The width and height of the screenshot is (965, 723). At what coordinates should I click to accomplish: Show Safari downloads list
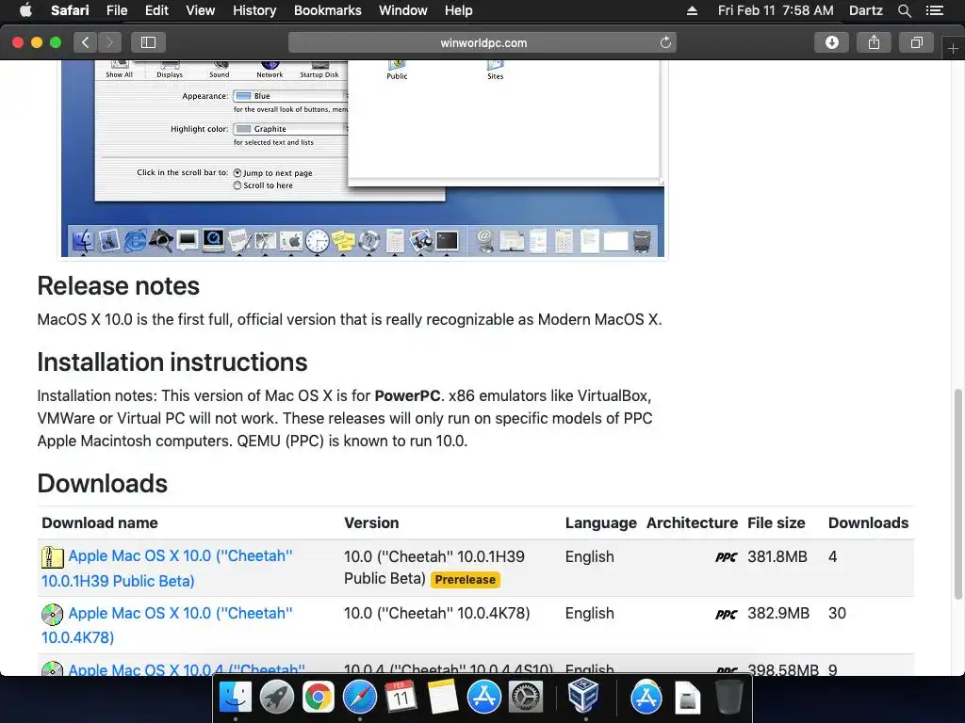[x=831, y=42]
